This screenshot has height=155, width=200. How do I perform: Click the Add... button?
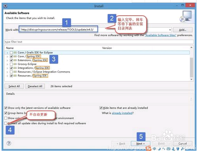tap(183, 30)
